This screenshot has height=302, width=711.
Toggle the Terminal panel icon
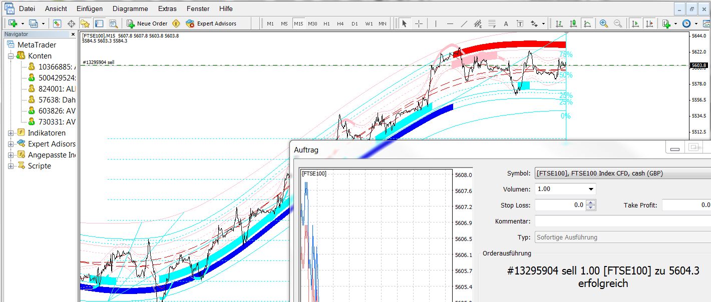(99, 23)
